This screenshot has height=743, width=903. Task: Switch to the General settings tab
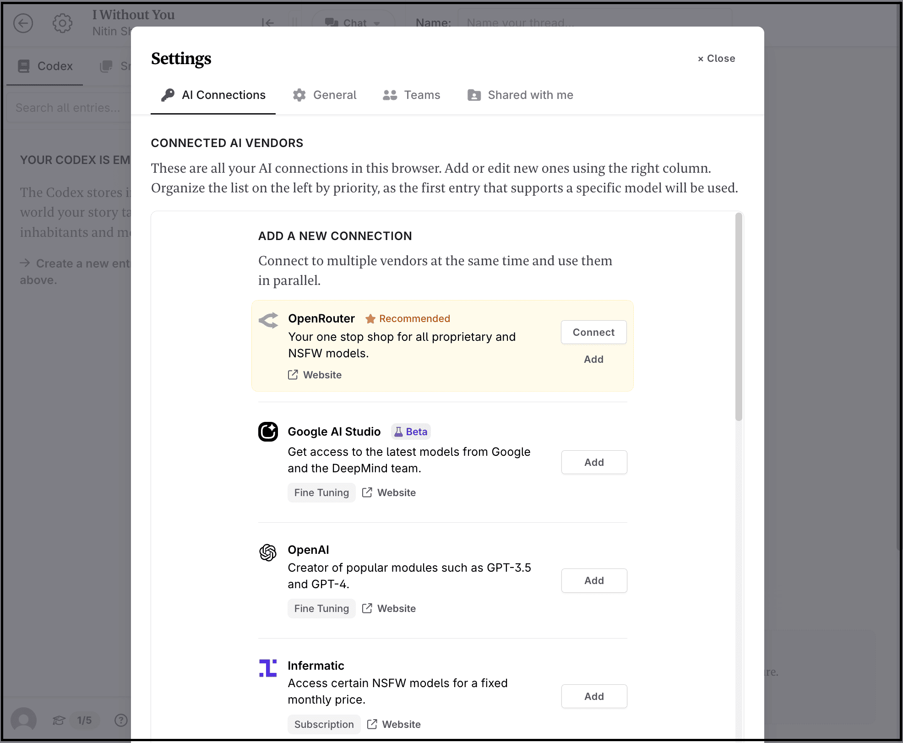pos(325,95)
